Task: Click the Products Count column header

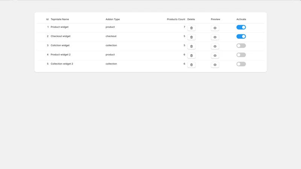Action: point(176,20)
